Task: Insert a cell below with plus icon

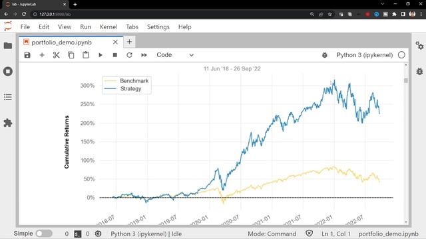Action: point(42,55)
